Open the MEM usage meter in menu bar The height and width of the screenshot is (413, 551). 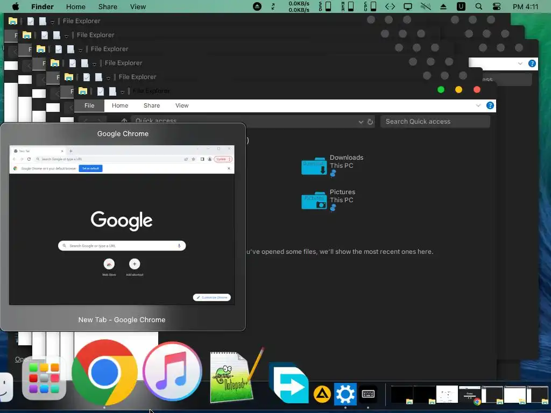tap(348, 6)
